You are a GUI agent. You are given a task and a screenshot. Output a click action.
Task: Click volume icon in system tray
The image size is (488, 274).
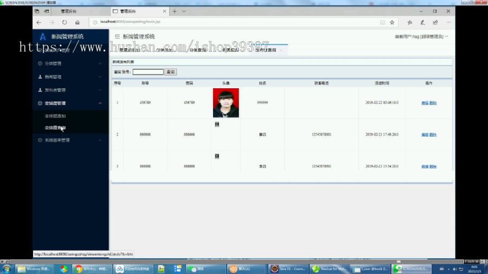click(455, 269)
